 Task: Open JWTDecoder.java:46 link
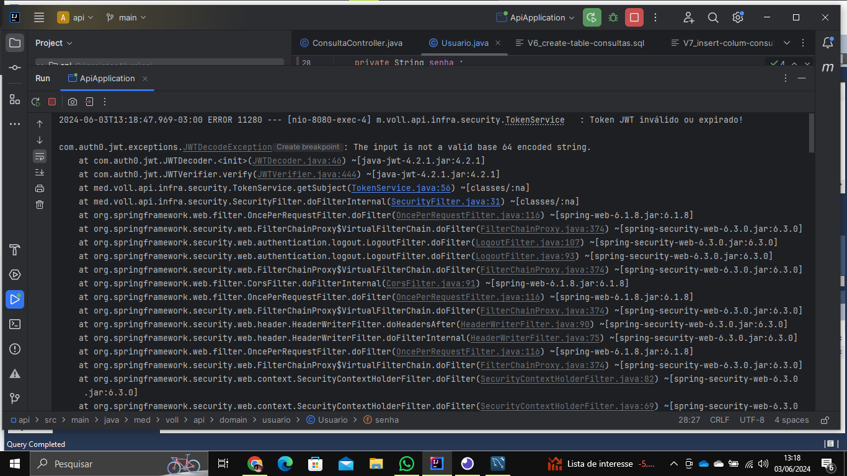[297, 161]
